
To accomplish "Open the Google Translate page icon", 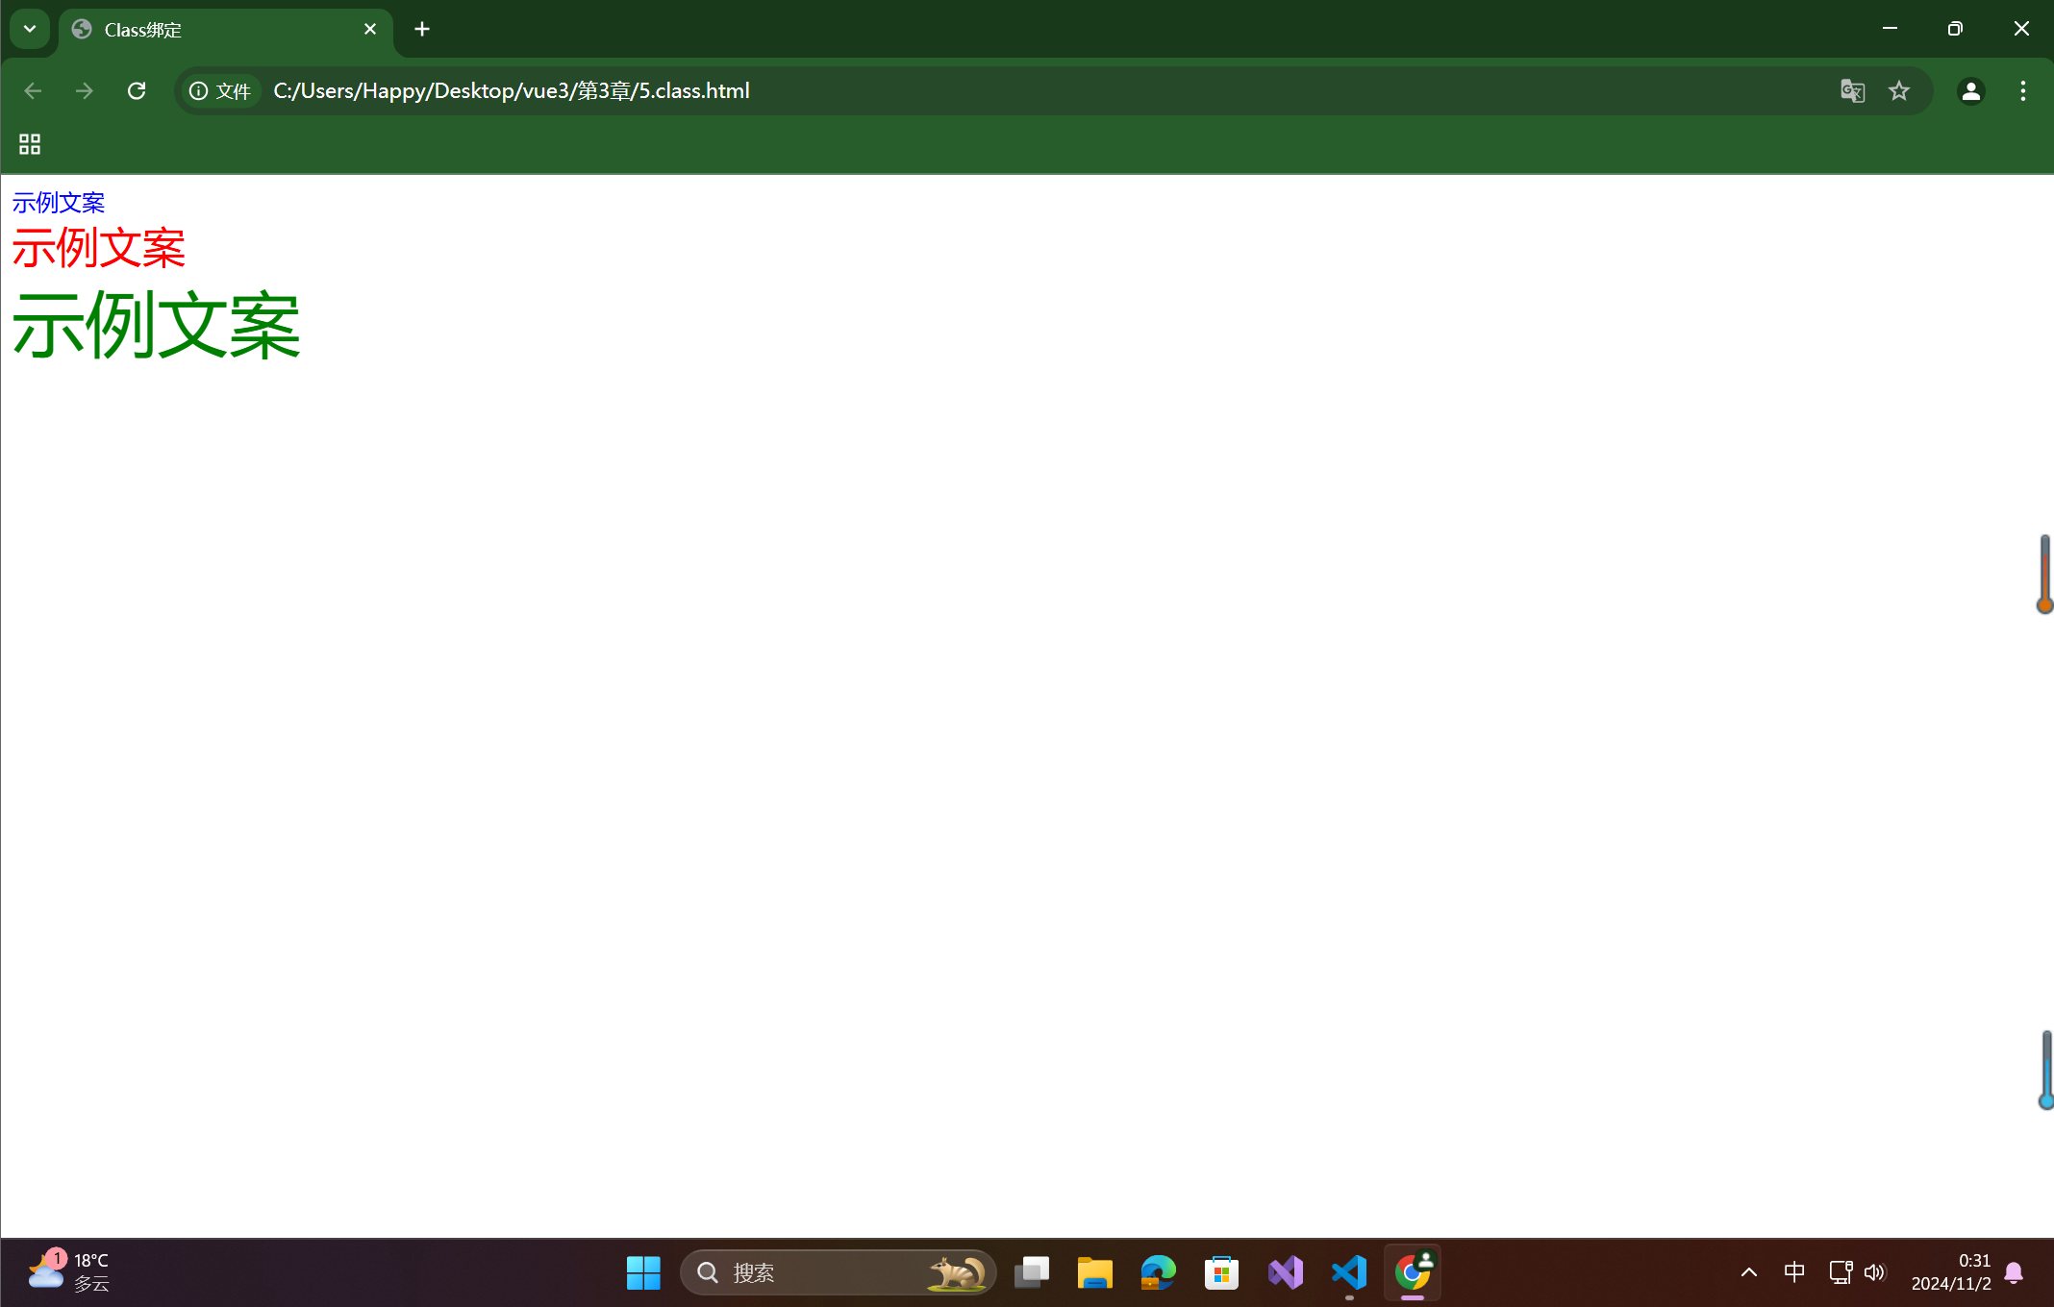I will [1852, 90].
